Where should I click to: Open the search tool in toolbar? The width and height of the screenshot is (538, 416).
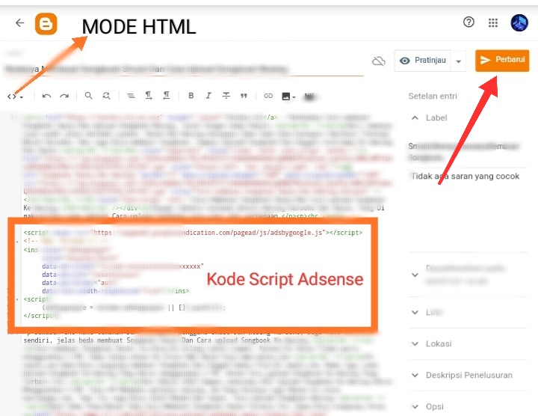(88, 96)
